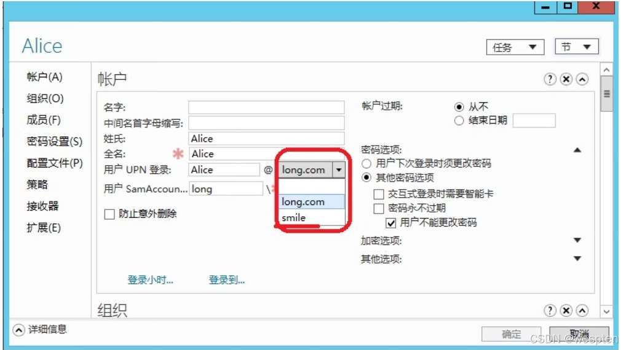Toggle the 详细信息 expand icon

tap(18, 330)
